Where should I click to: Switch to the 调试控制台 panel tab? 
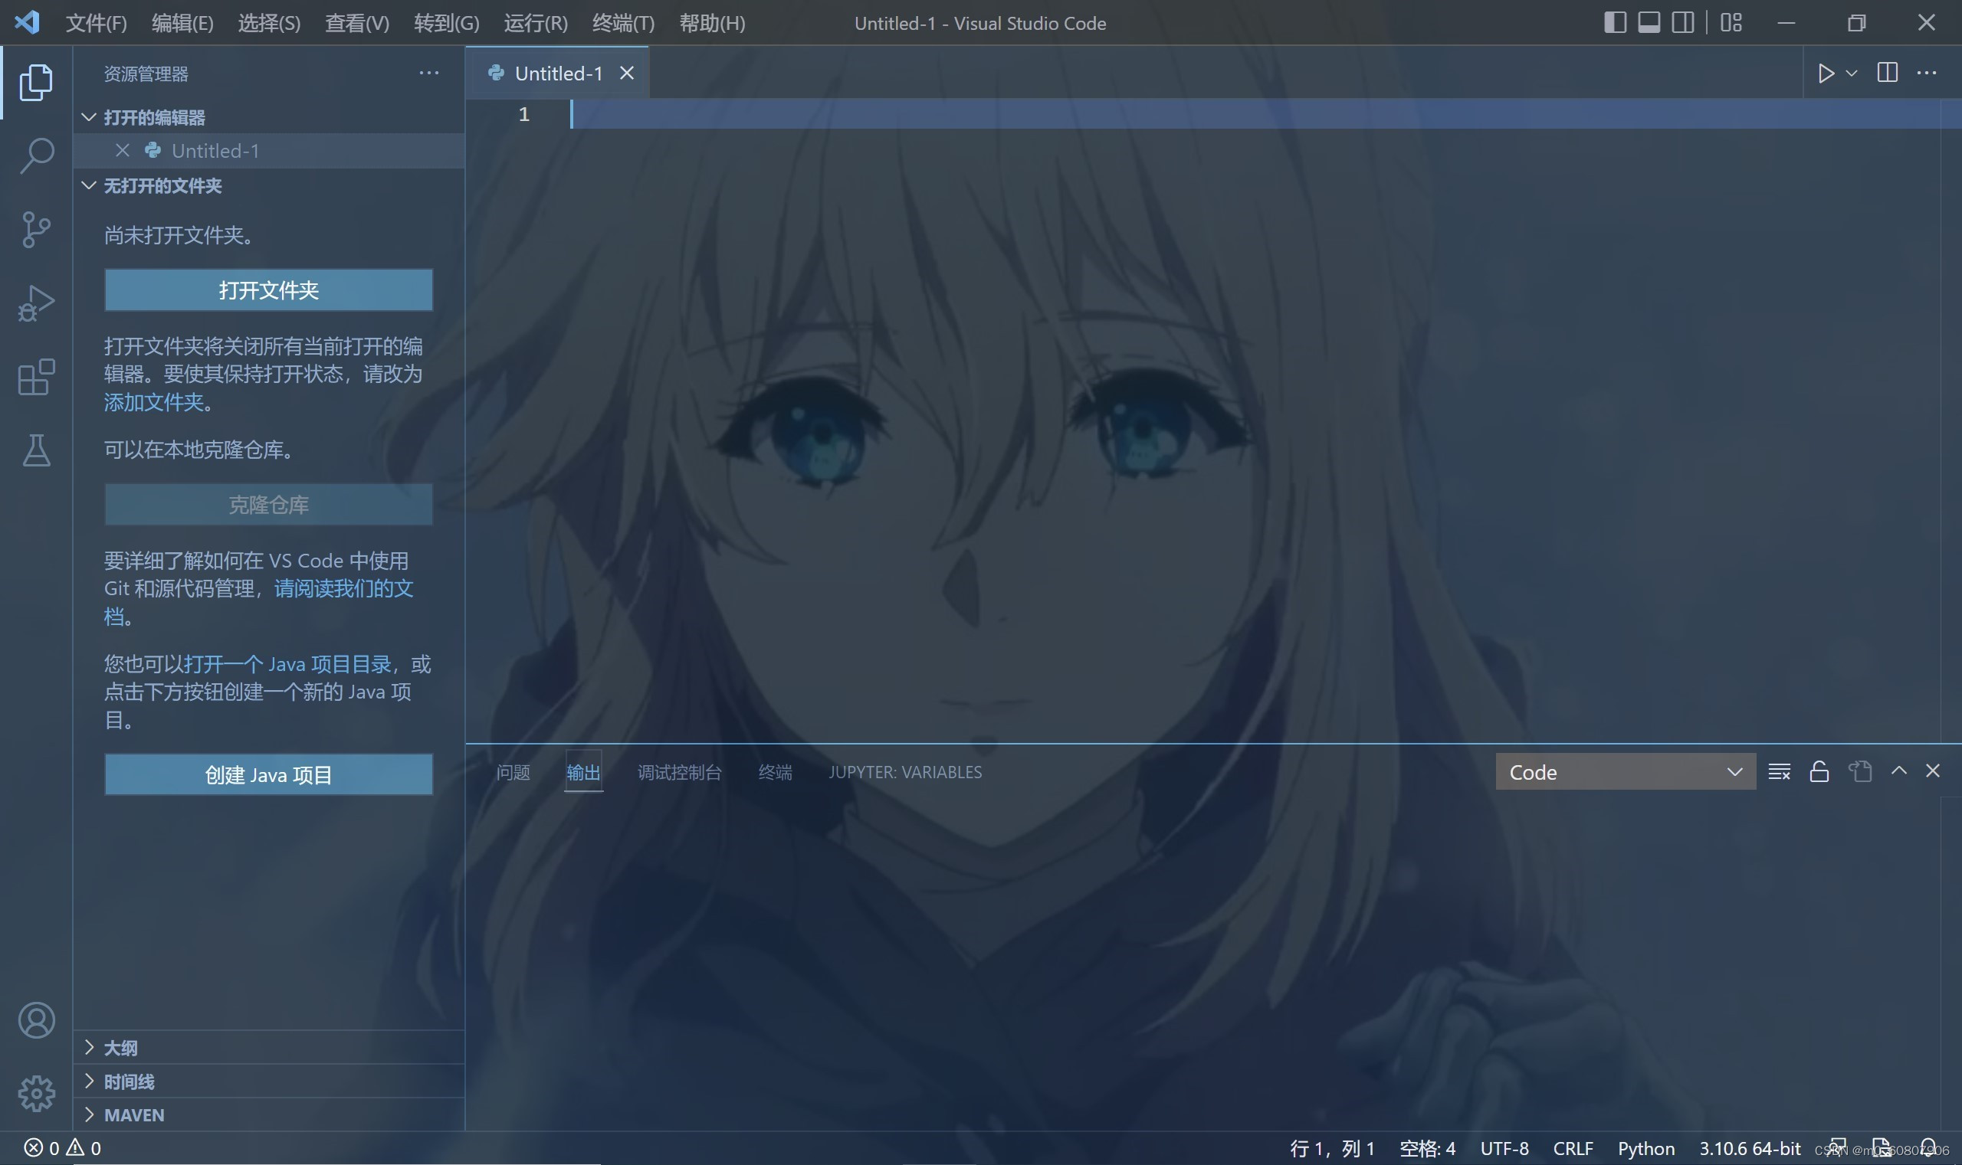pyautogui.click(x=678, y=772)
